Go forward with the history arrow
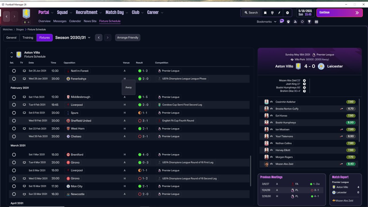This screenshot has width=368, height=207. click(14, 17)
